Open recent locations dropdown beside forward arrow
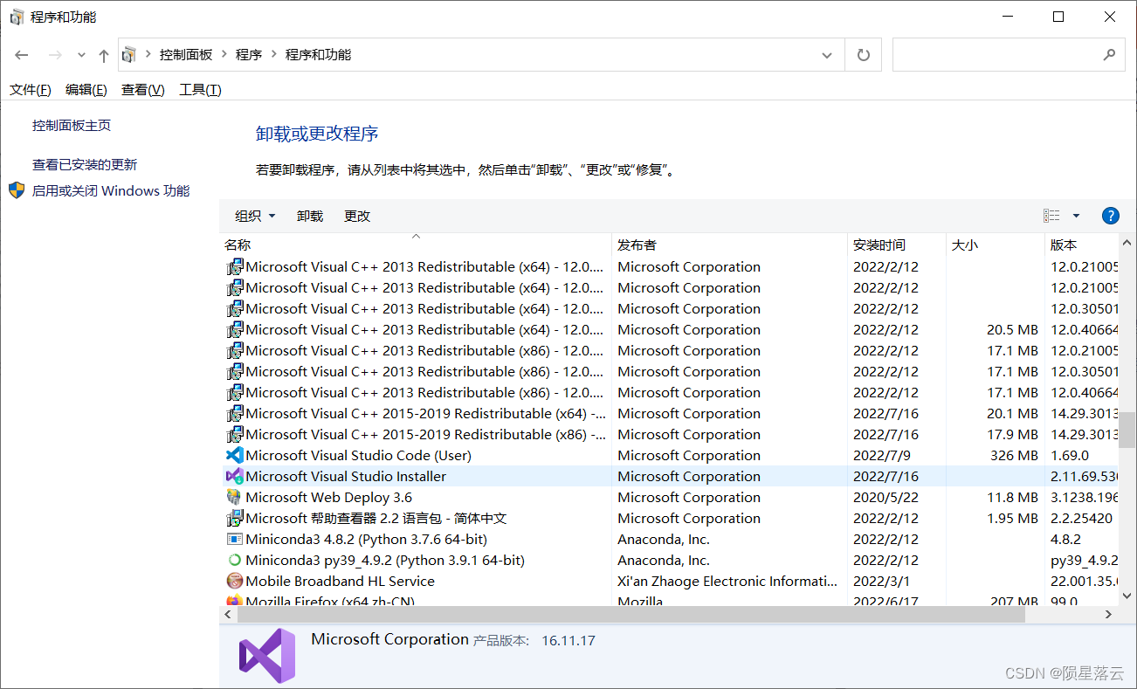 coord(81,55)
